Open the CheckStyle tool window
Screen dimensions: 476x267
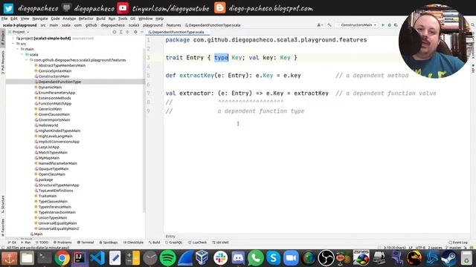[x=133, y=243]
